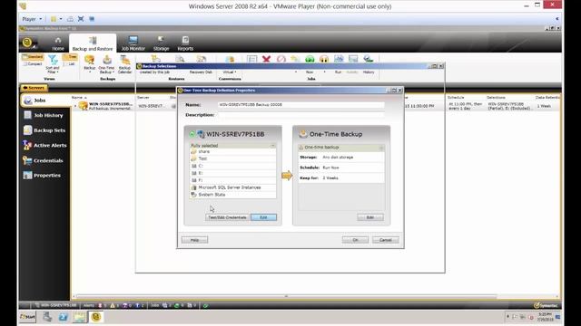Open the Jobs pane in the sidebar
581x326 pixels.
pyautogui.click(x=45, y=101)
